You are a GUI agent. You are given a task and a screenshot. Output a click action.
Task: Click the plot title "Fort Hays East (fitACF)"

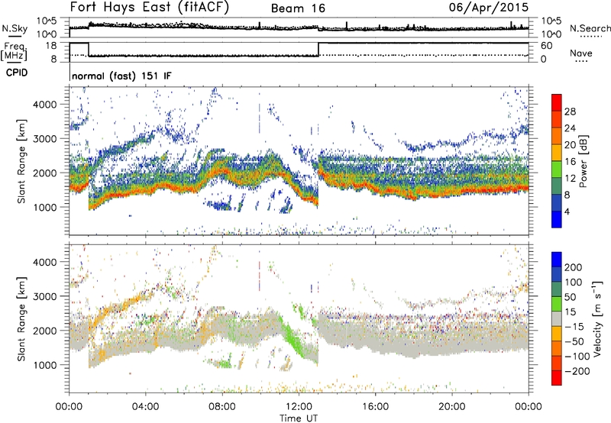(150, 8)
